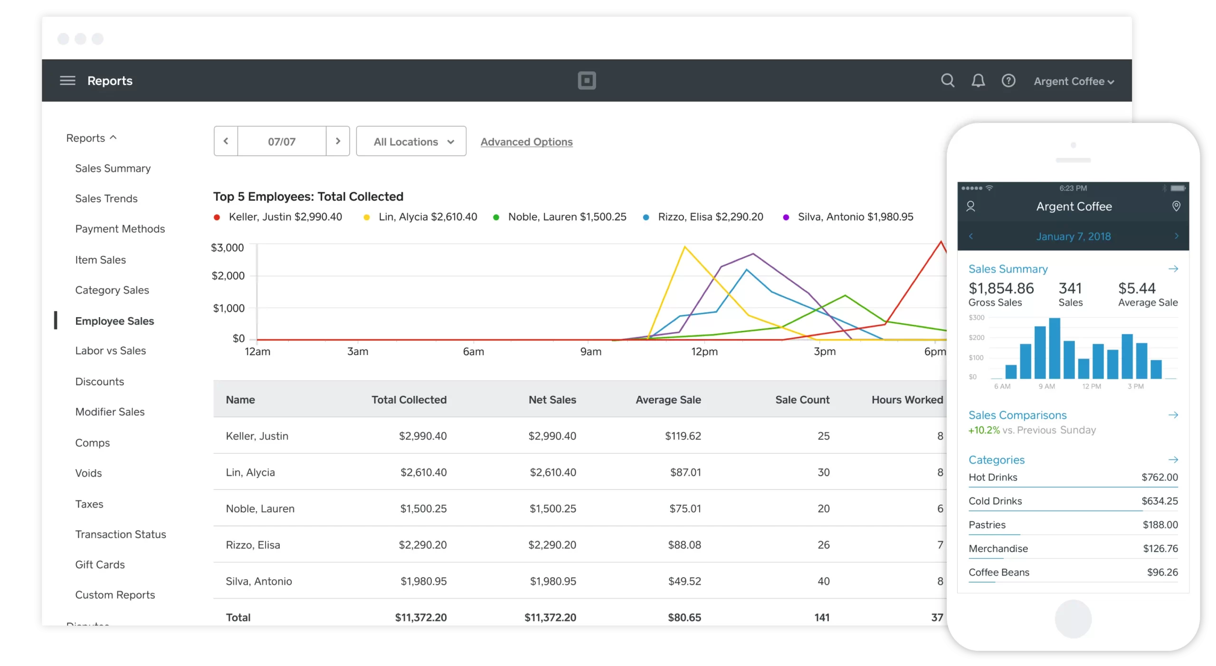Image resolution: width=1216 pixels, height=666 pixels.
Task: Open search with the magnifier icon
Action: tap(948, 81)
